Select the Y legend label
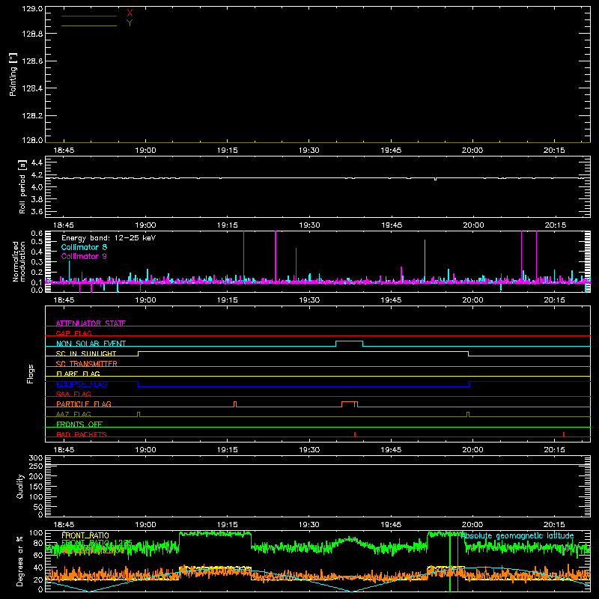This screenshot has width=599, height=599. tap(130, 23)
